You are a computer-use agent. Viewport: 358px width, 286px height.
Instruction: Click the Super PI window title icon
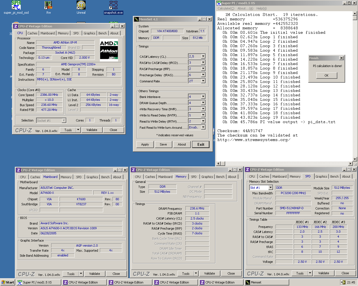click(x=219, y=3)
